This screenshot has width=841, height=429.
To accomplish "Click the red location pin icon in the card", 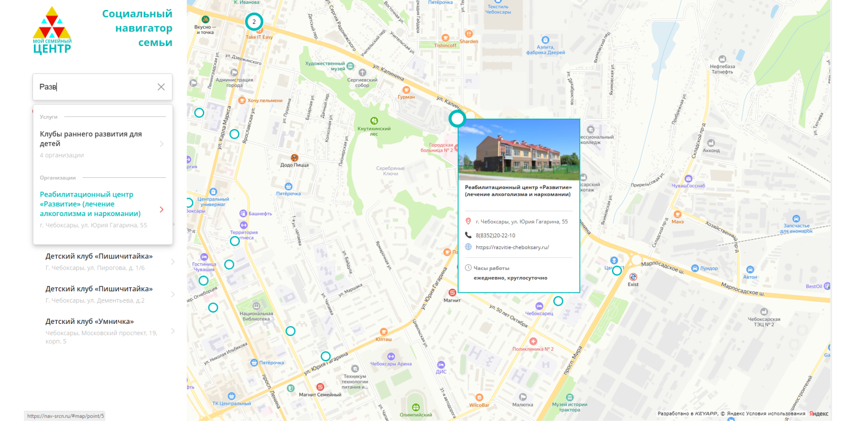I will (x=468, y=221).
